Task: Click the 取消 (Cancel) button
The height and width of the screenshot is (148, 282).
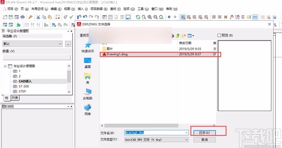Action: click(x=204, y=140)
